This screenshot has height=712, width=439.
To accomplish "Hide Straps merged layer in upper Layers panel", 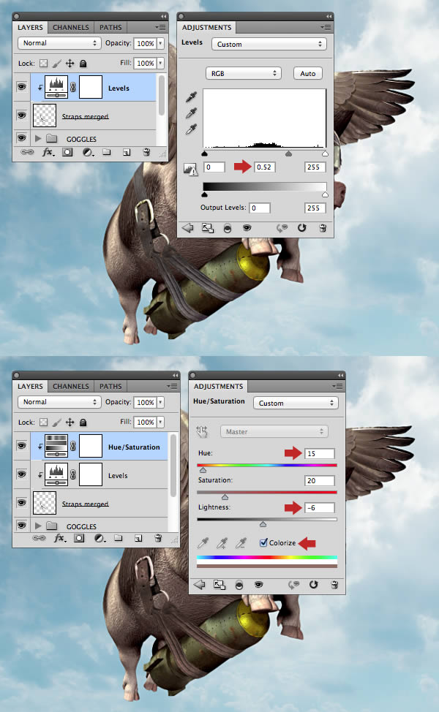I will (x=21, y=115).
